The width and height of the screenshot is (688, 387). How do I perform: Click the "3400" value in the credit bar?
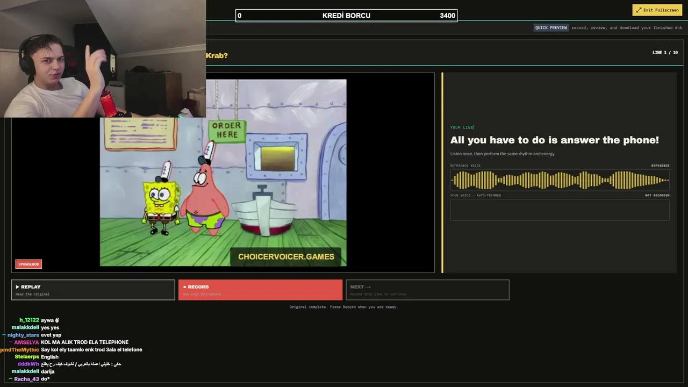pos(447,16)
